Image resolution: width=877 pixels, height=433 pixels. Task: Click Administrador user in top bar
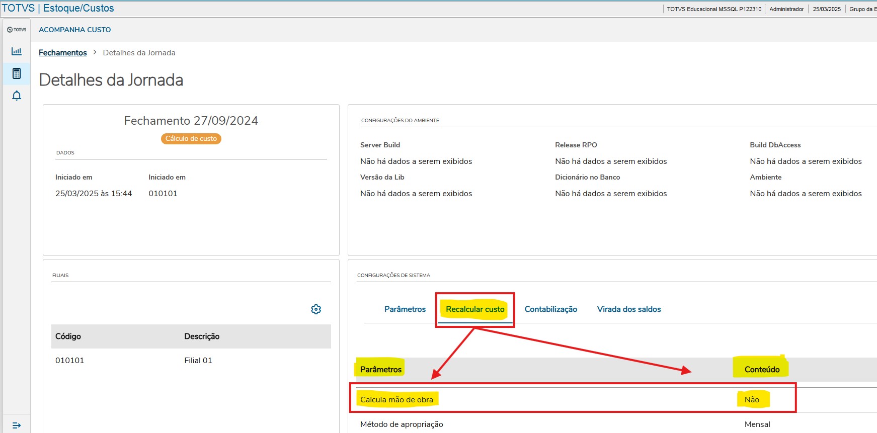coord(786,9)
